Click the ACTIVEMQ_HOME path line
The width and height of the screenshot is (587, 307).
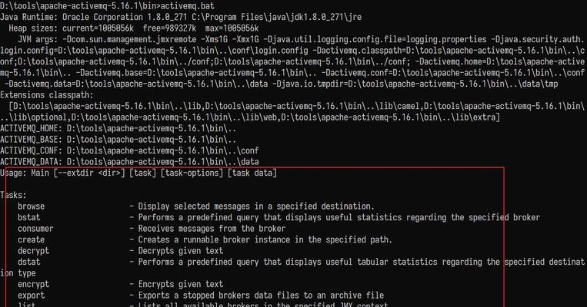[x=118, y=128]
